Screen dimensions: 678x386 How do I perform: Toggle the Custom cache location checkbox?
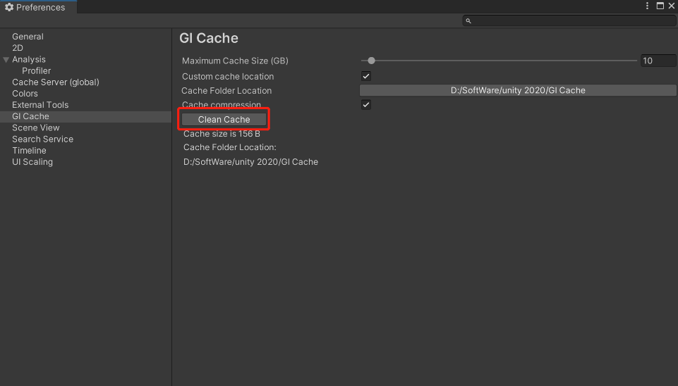[x=366, y=76]
